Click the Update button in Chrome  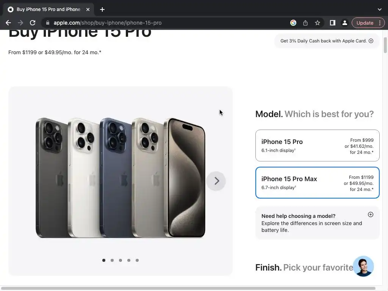point(365,23)
